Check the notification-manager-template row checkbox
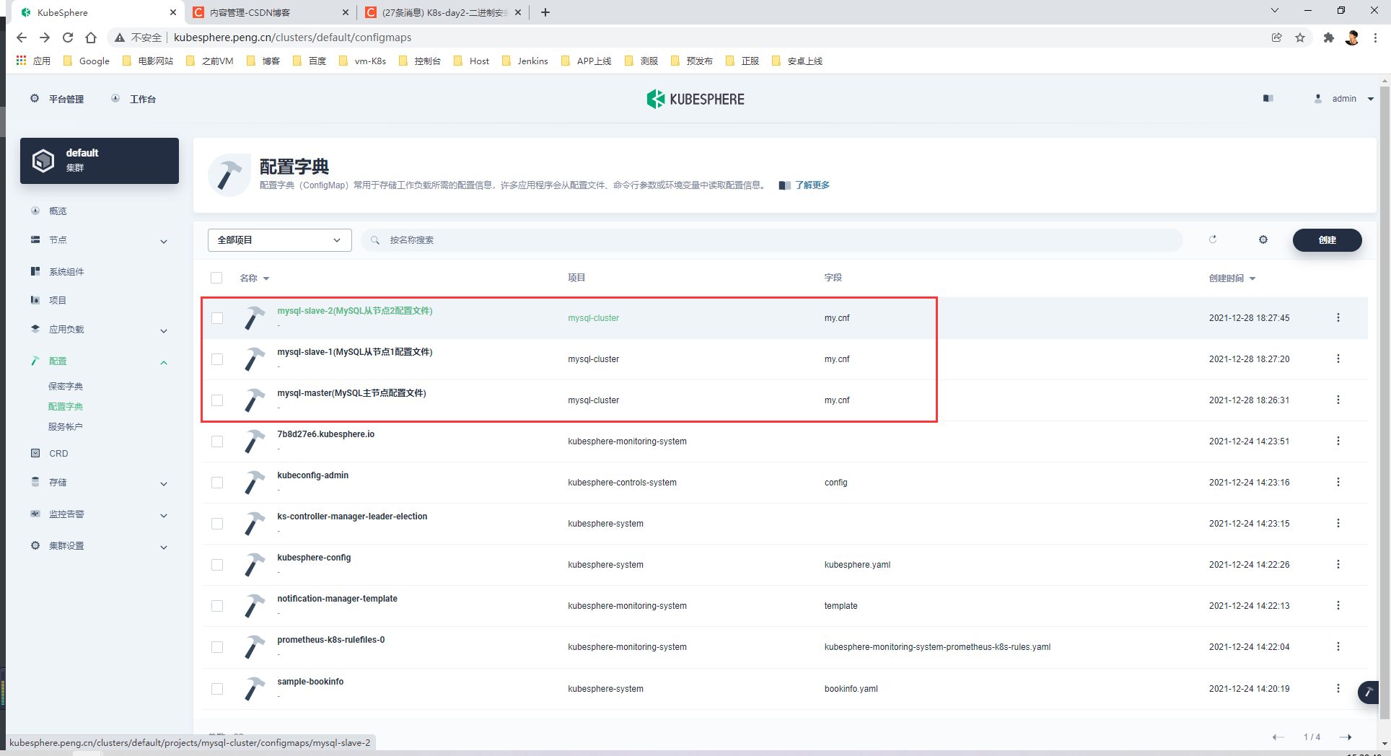 (217, 606)
